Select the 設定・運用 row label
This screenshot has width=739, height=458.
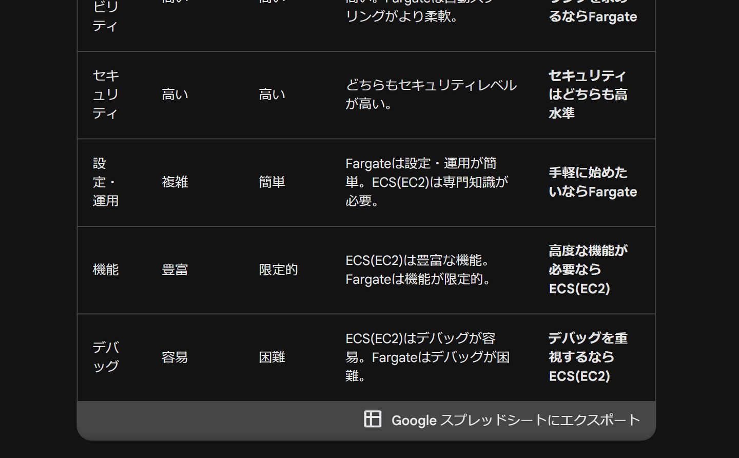pos(106,182)
